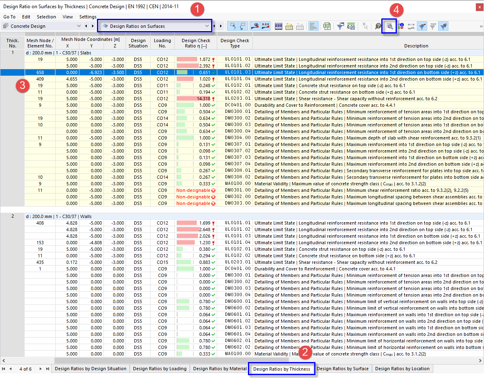Click previous arrow after Design Ratios on Surfaces dropdown
The height and width of the screenshot is (378, 484).
click(x=214, y=26)
